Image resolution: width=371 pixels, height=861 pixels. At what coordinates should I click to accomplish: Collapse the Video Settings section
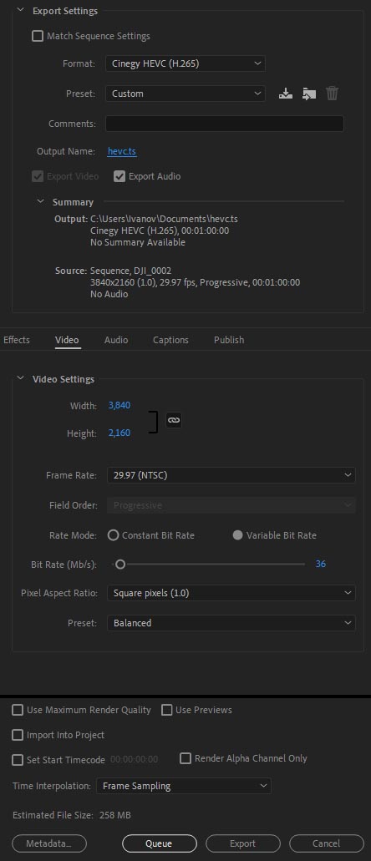click(20, 379)
